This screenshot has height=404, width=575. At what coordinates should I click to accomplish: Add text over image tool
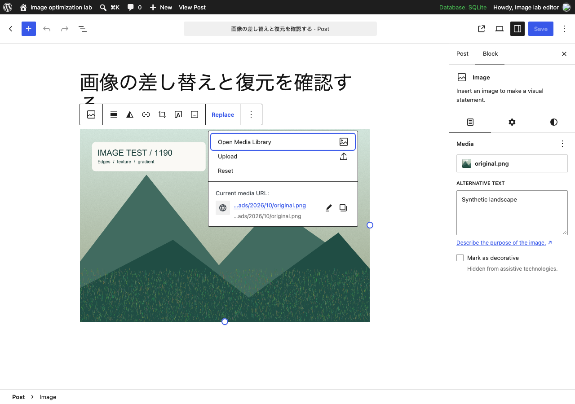[x=178, y=114]
